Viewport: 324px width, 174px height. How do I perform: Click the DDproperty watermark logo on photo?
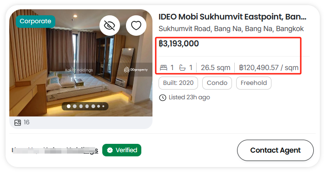point(136,70)
